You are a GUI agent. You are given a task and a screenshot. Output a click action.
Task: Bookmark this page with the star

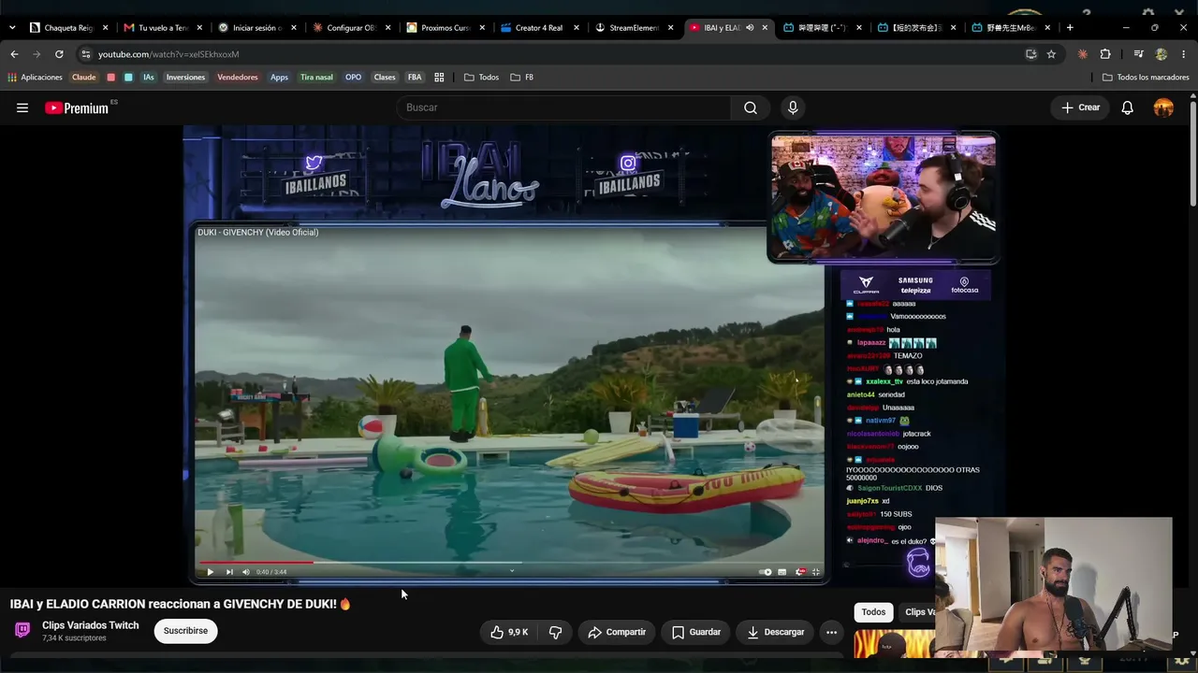pos(1051,54)
